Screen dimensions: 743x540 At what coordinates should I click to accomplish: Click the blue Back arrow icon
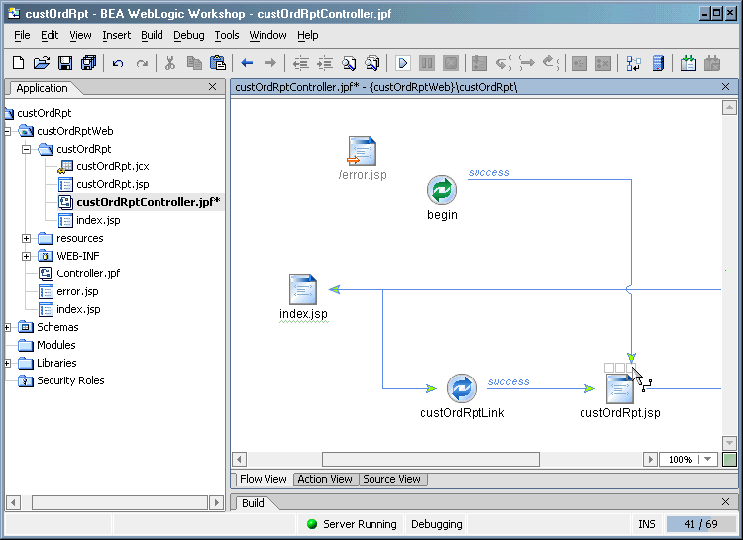point(247,63)
